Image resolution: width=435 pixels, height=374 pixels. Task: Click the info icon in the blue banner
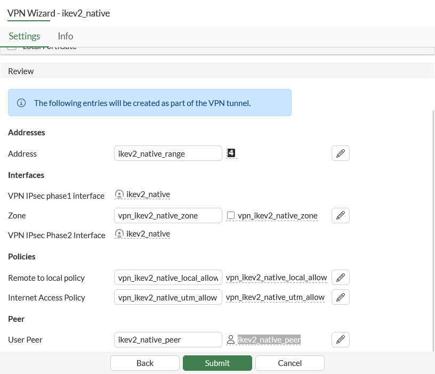[22, 103]
